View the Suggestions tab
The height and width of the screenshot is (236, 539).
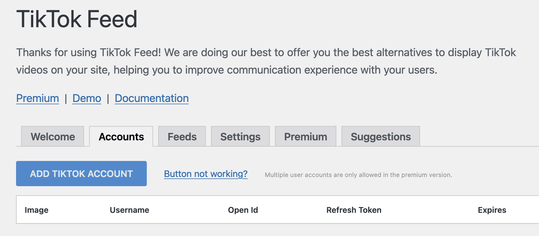point(381,137)
